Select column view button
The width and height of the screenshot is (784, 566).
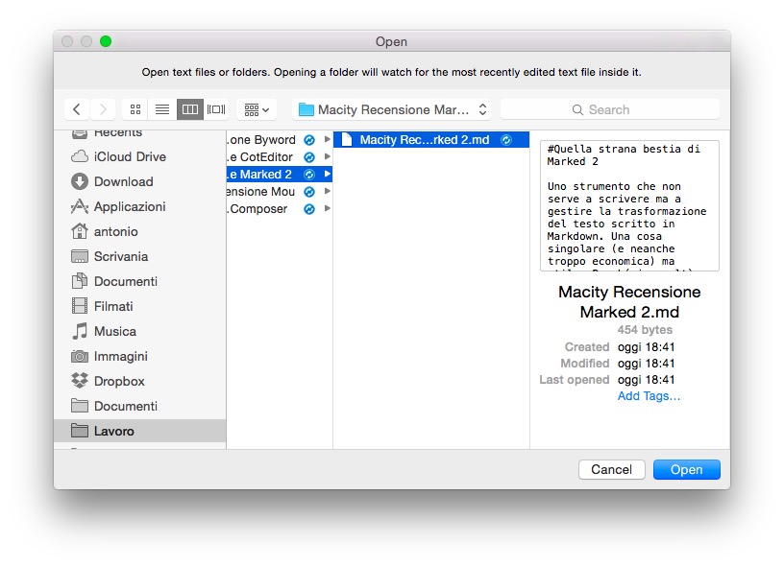pos(190,109)
